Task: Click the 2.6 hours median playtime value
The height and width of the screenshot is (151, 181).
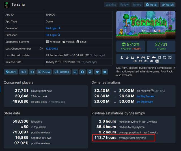Action: (107, 121)
